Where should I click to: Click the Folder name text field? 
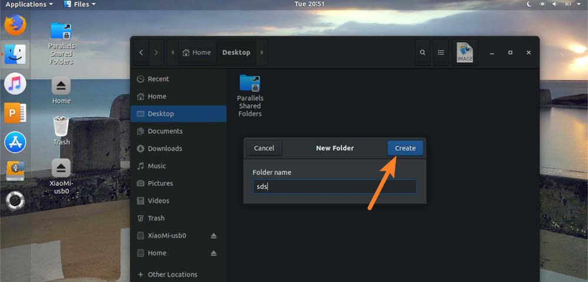pos(334,186)
